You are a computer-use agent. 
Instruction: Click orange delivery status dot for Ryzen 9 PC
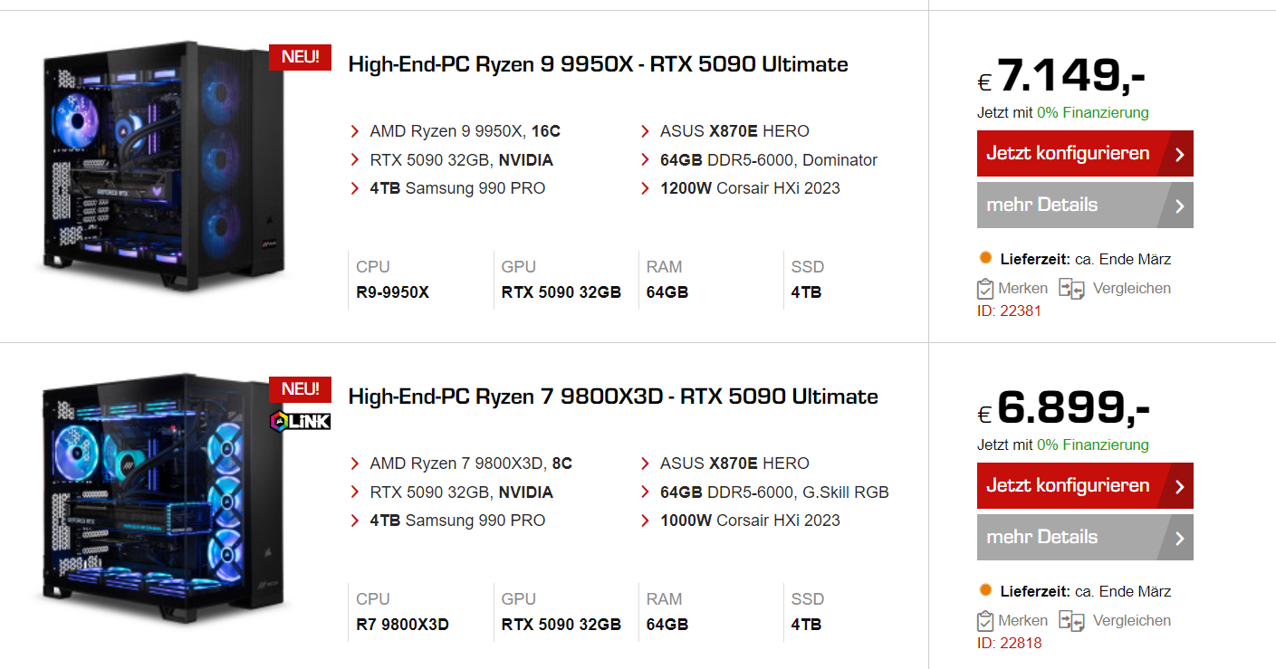pos(986,258)
